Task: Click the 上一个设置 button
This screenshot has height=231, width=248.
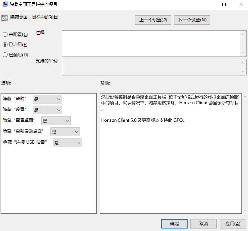Action: [x=153, y=20]
